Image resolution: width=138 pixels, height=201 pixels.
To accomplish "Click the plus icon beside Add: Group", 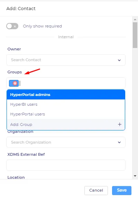I will pos(120,124).
